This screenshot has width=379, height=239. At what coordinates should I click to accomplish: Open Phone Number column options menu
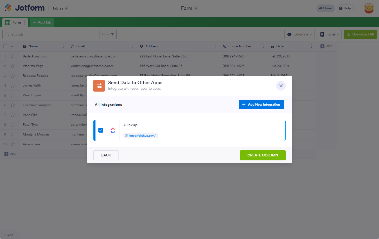click(264, 46)
